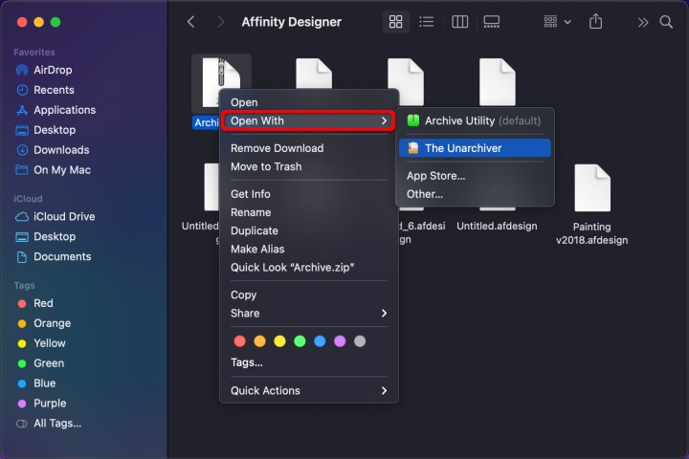Apply the blue tag color dot
Screen dimensions: 689x459
(x=320, y=341)
